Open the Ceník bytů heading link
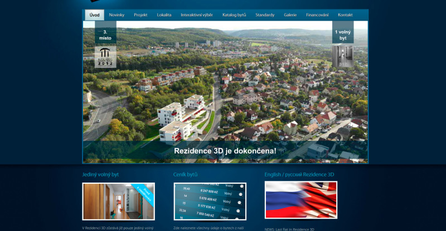Viewport: 446px width, 231px height. tap(185, 174)
